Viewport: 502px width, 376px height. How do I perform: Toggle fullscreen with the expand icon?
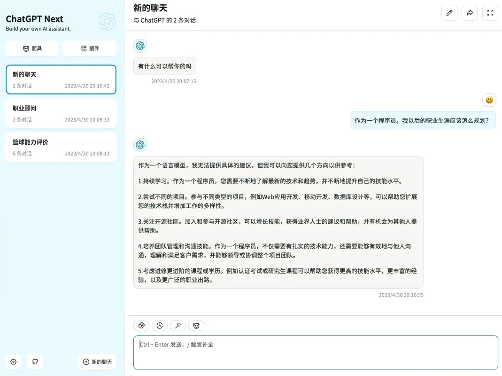click(x=490, y=13)
